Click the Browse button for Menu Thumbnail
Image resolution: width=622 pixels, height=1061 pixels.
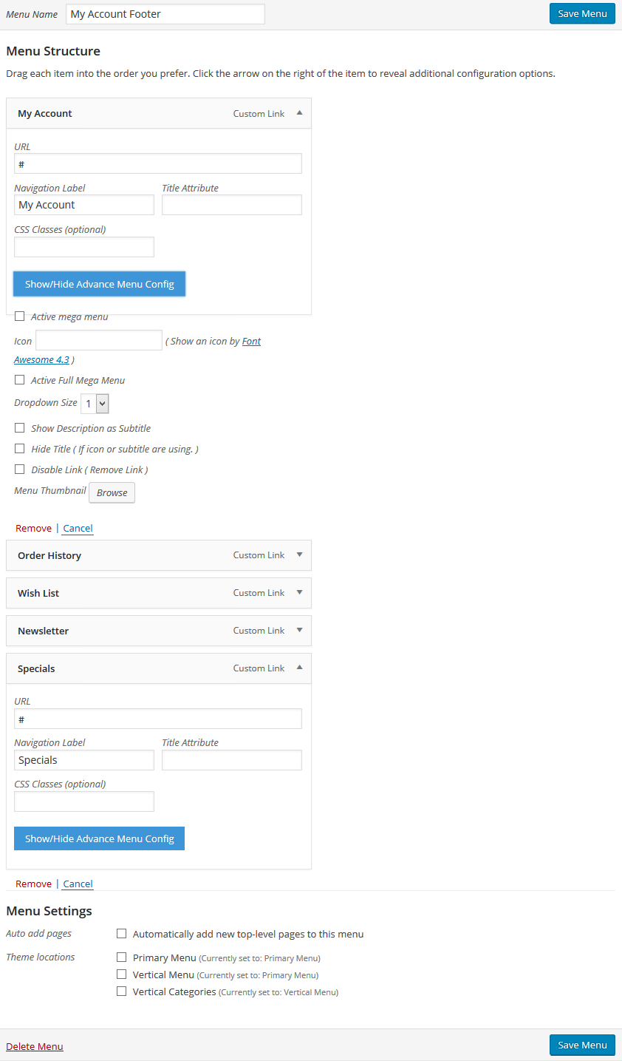[112, 492]
